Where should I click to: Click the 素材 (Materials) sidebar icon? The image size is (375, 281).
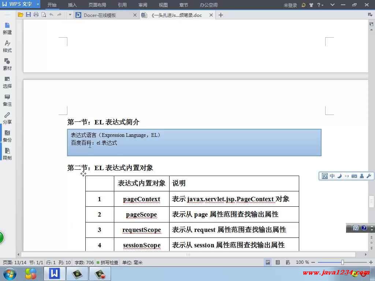7,64
